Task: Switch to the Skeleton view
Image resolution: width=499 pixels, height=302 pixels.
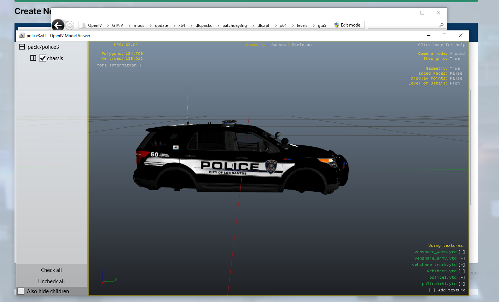Action: point(302,45)
